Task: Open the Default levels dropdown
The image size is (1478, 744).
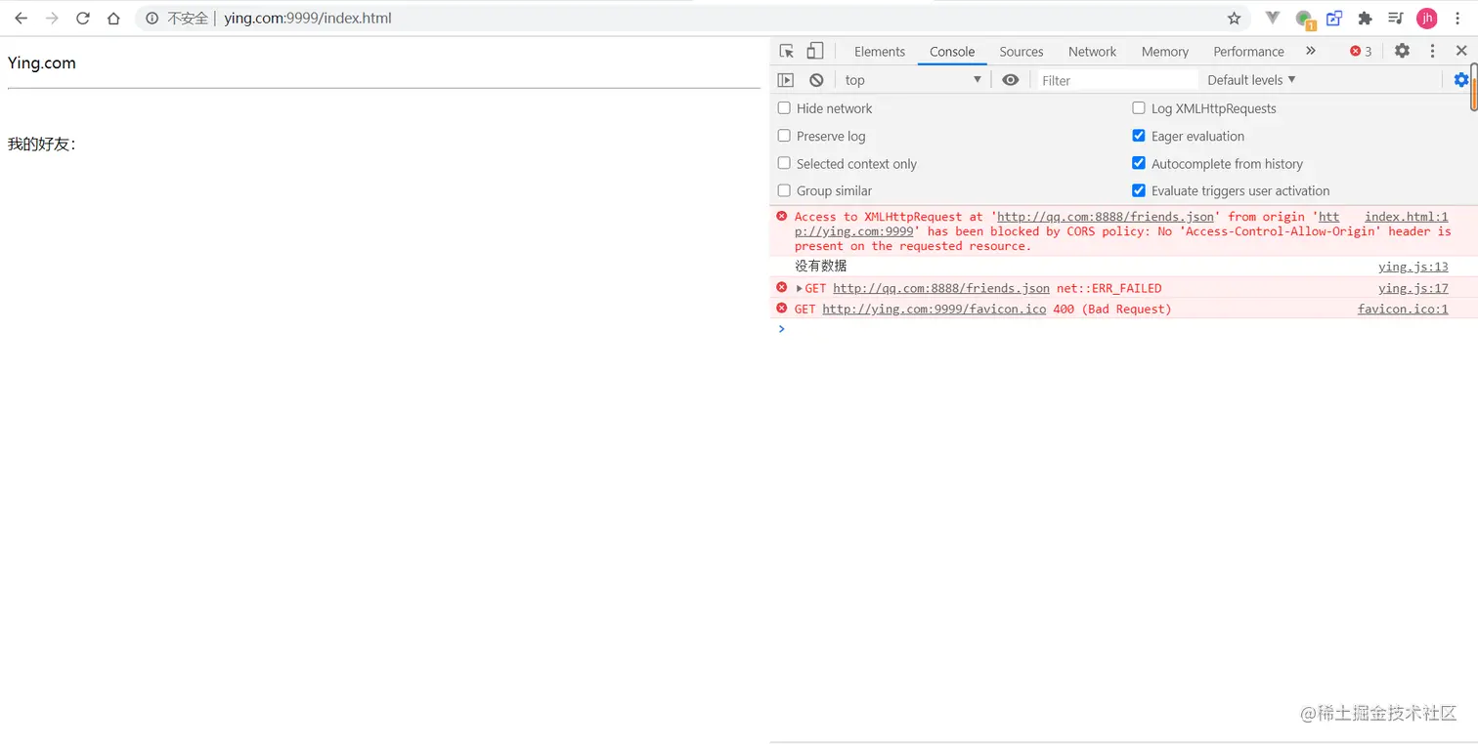Action: [1251, 80]
